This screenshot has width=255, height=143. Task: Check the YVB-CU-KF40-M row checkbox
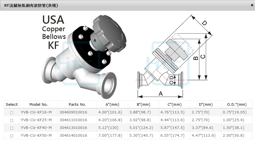tap(11, 128)
